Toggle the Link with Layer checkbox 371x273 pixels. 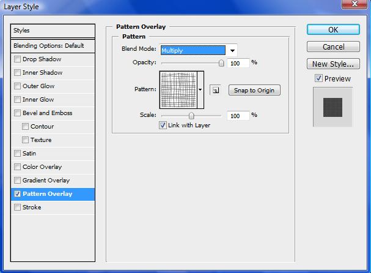tap(163, 125)
